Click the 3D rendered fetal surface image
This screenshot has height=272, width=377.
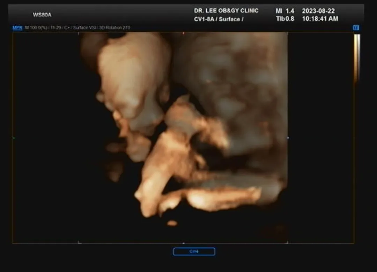pos(183,138)
